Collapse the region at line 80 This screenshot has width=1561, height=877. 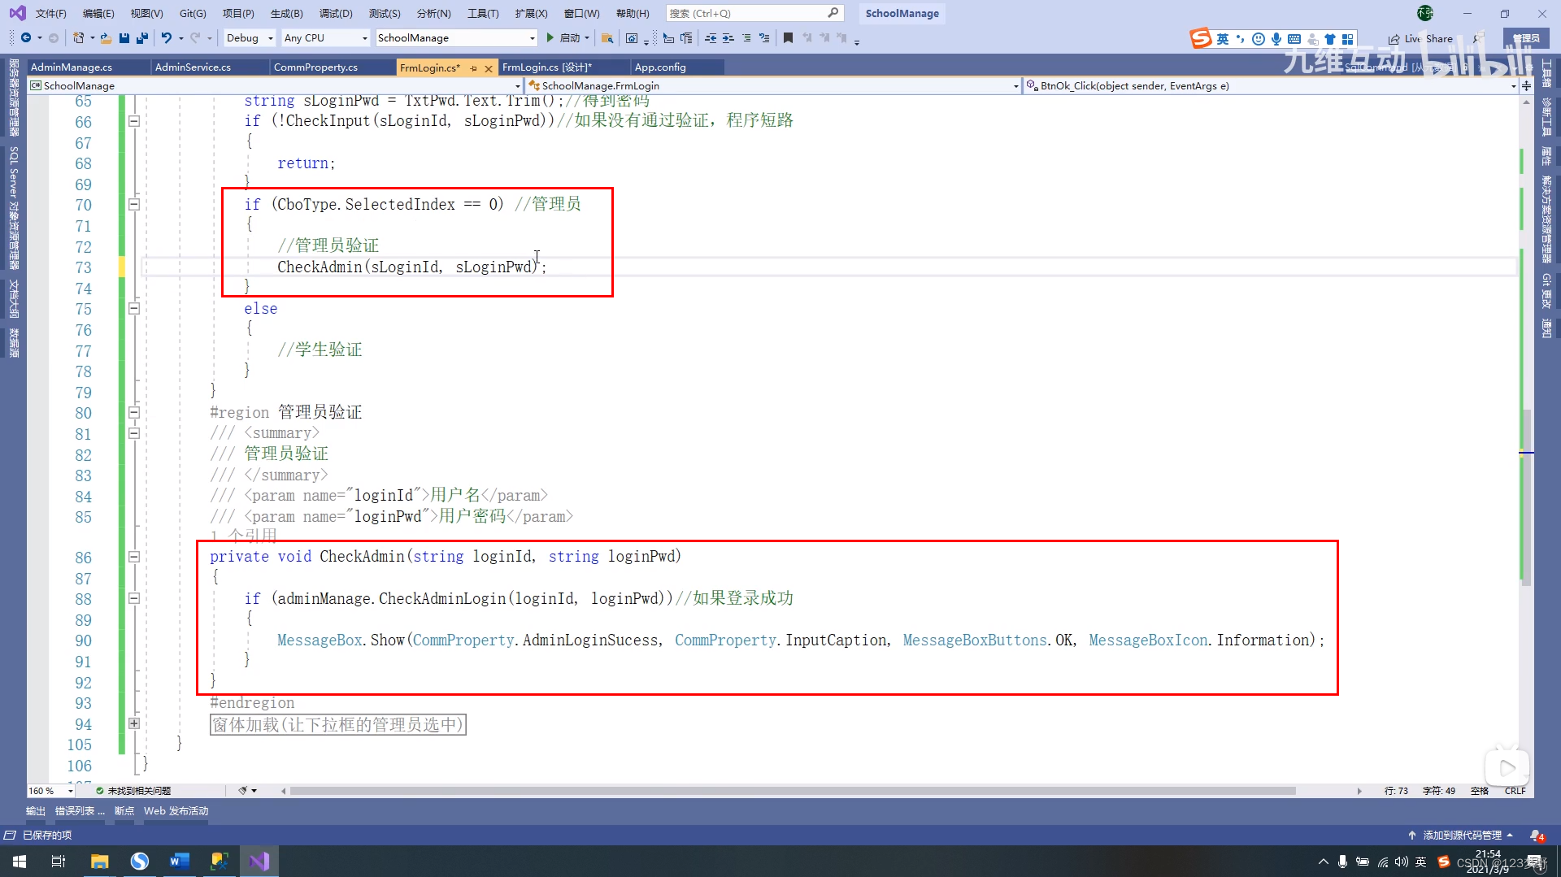[x=134, y=413]
